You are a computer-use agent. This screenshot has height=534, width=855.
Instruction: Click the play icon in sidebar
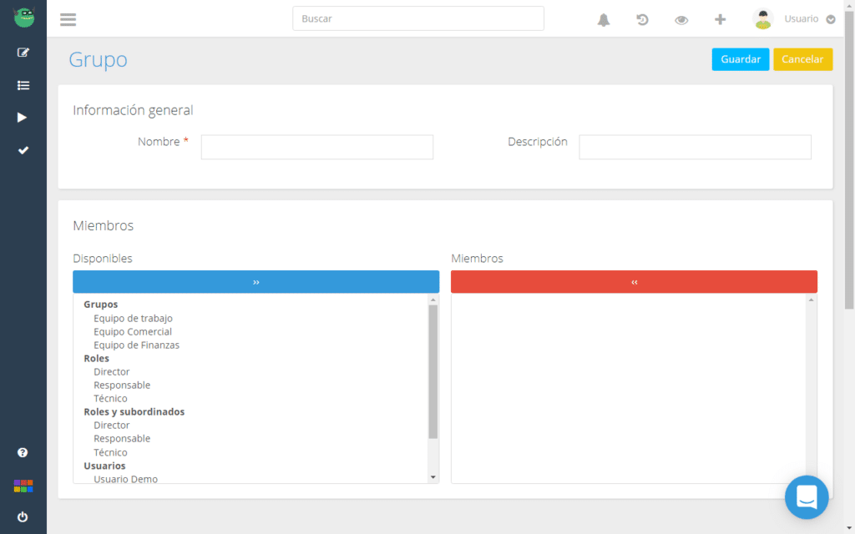[23, 118]
